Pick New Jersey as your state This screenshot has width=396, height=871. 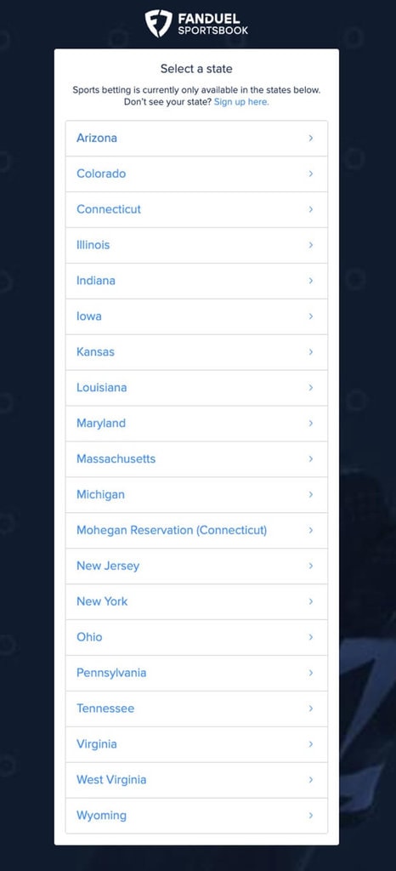[x=196, y=566]
